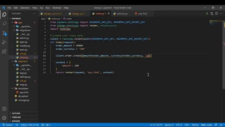Synchronize changes icon in status bar
The width and height of the screenshot is (225, 127).
click(17, 125)
